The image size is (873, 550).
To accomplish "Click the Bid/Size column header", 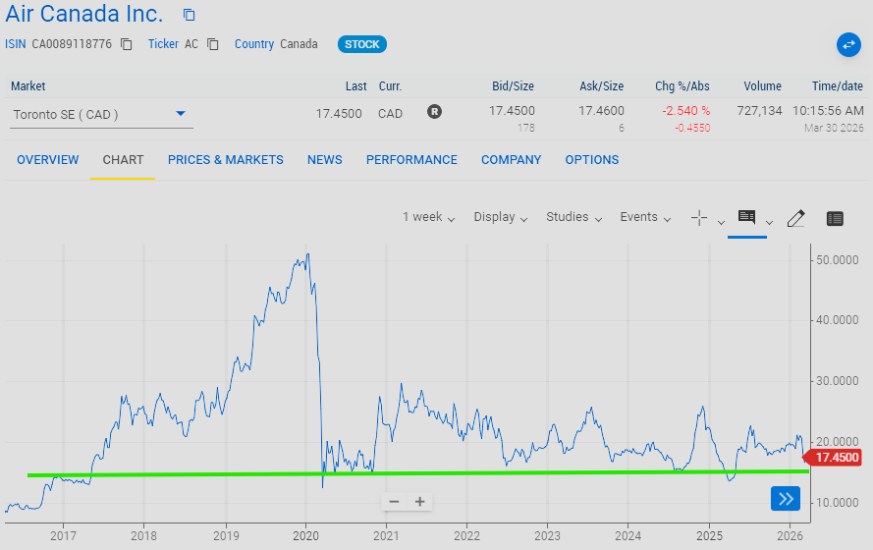I will 513,86.
